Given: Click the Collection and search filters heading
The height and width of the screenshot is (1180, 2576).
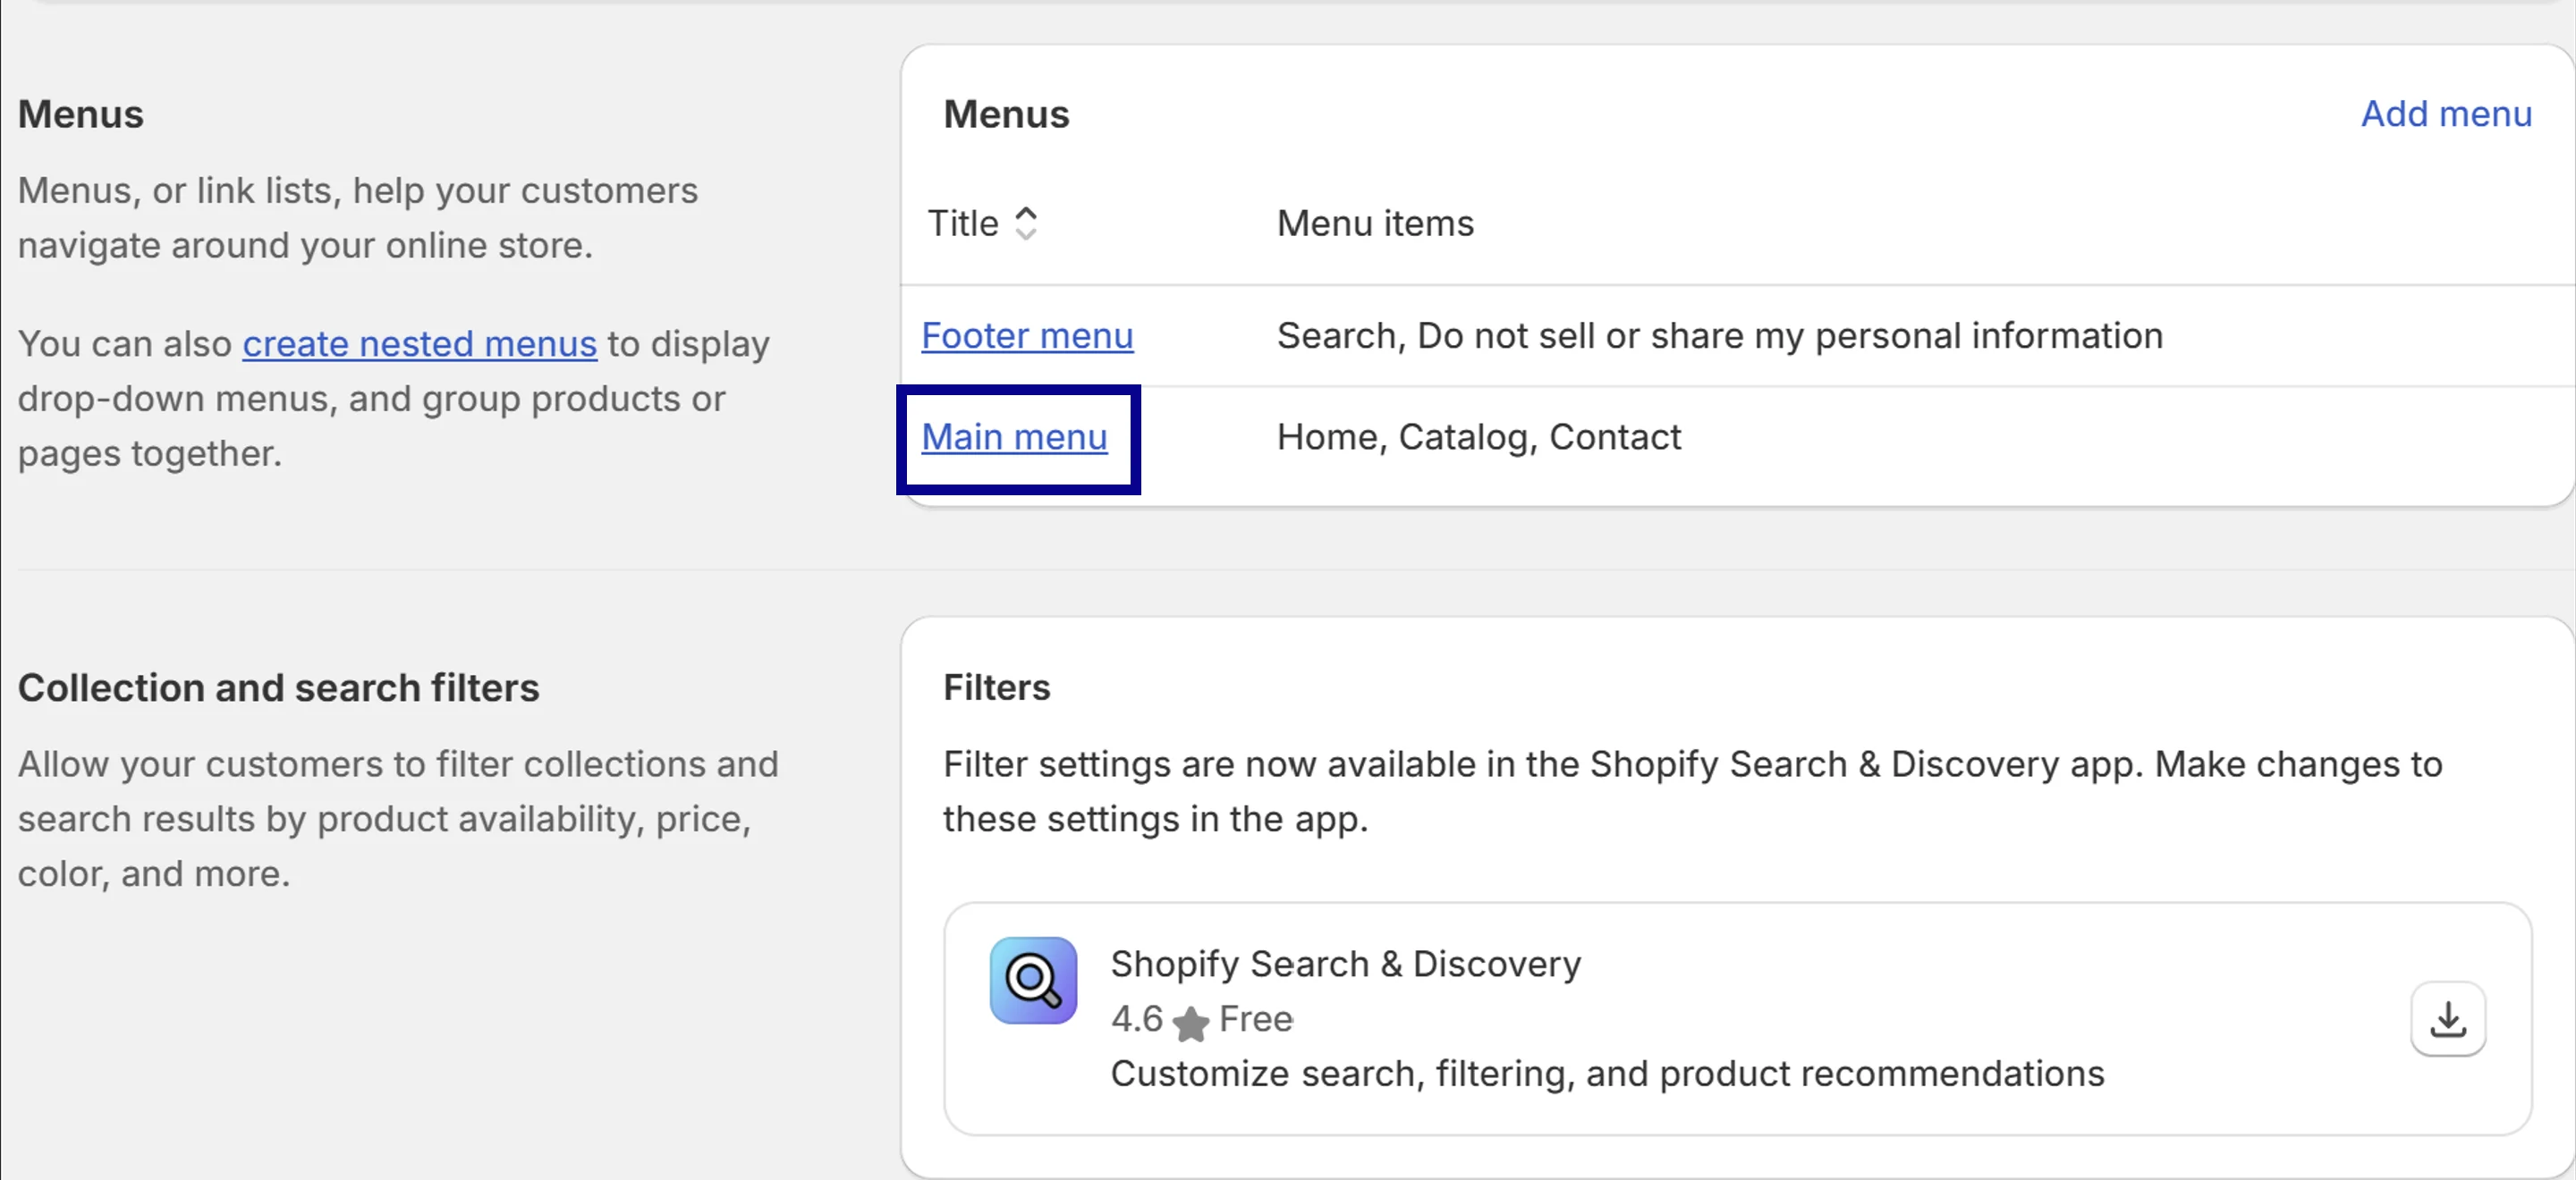Looking at the screenshot, I should tap(279, 688).
